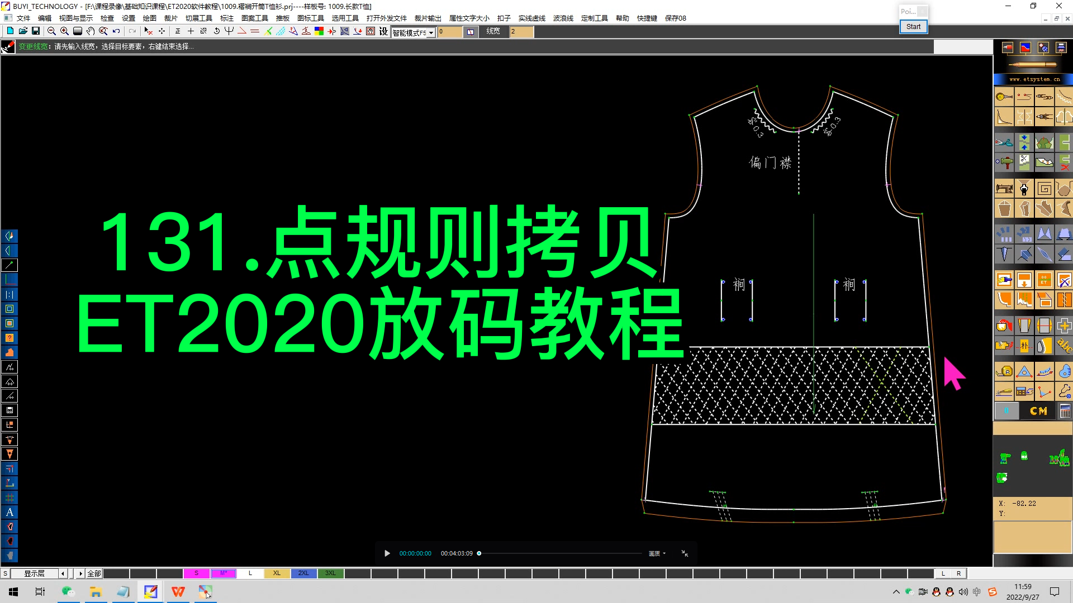Click the numeric field showing 0
Image resolution: width=1073 pixels, height=603 pixels.
click(450, 32)
